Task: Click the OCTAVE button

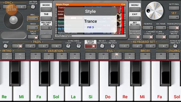Action: tap(161, 28)
